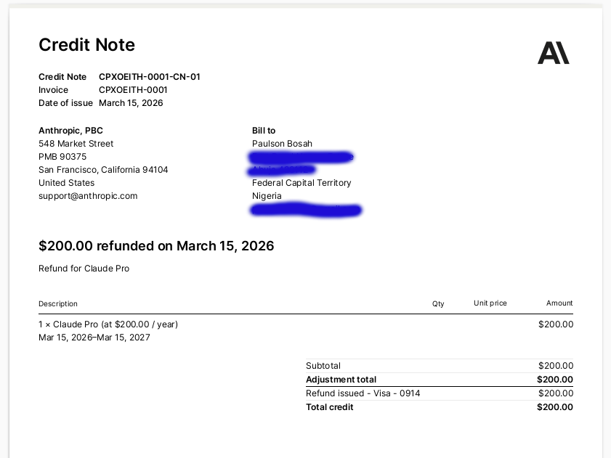Click the Description column header
Image resolution: width=611 pixels, height=458 pixels.
[58, 303]
